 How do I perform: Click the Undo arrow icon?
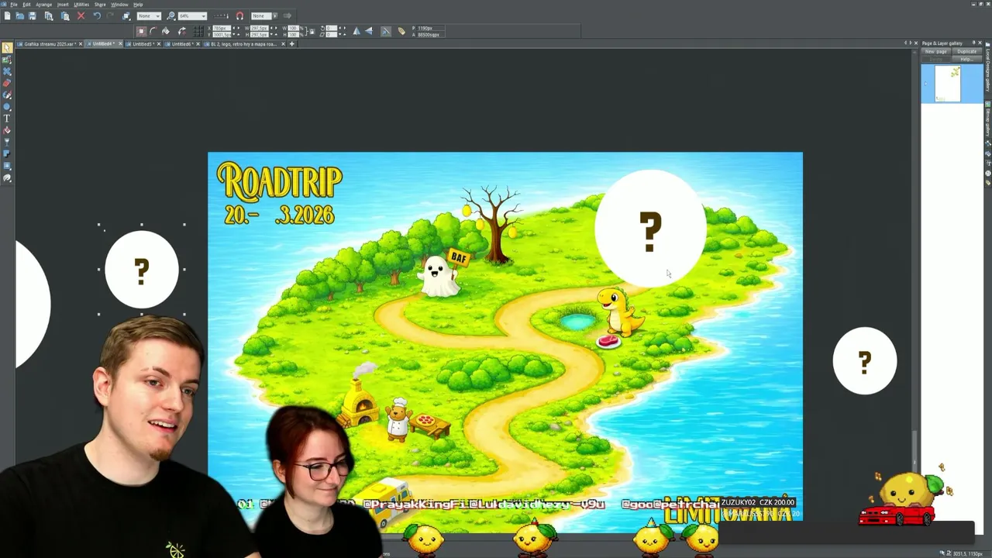tap(97, 15)
